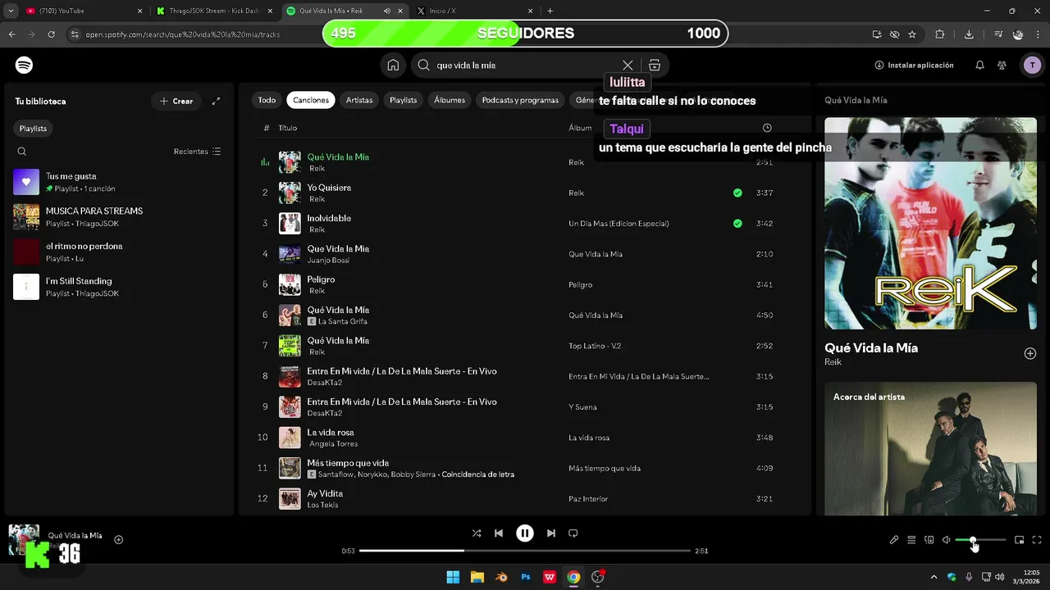Open connect to a device icon

click(929, 540)
